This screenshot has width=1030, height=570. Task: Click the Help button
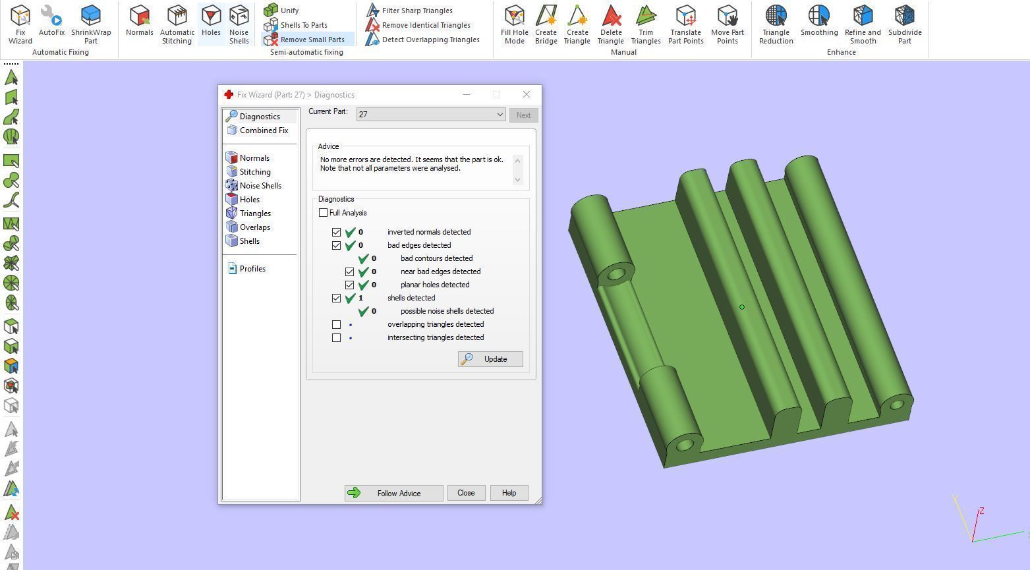click(x=509, y=493)
